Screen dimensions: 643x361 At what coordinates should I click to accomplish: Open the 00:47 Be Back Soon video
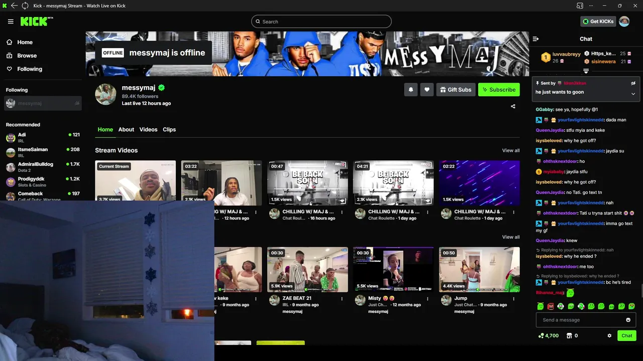pyautogui.click(x=307, y=183)
